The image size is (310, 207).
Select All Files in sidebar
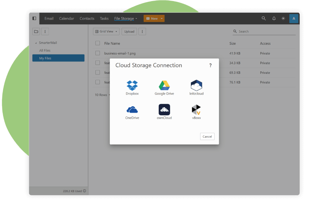point(45,50)
